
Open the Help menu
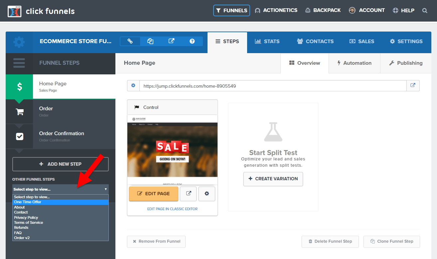[x=403, y=10]
